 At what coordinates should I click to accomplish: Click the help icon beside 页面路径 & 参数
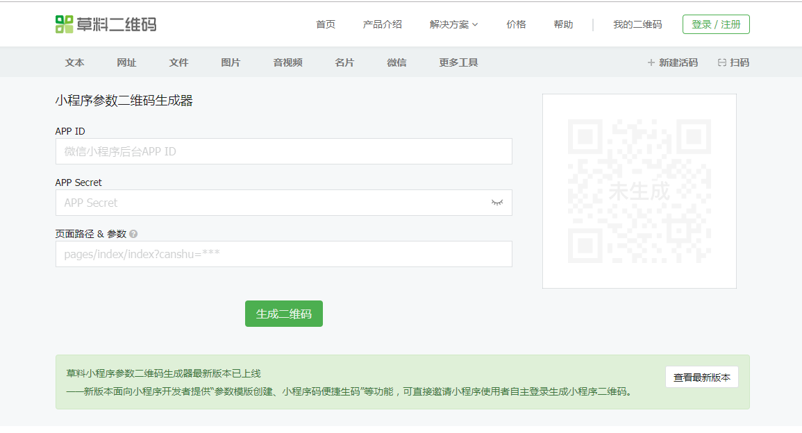click(x=133, y=234)
